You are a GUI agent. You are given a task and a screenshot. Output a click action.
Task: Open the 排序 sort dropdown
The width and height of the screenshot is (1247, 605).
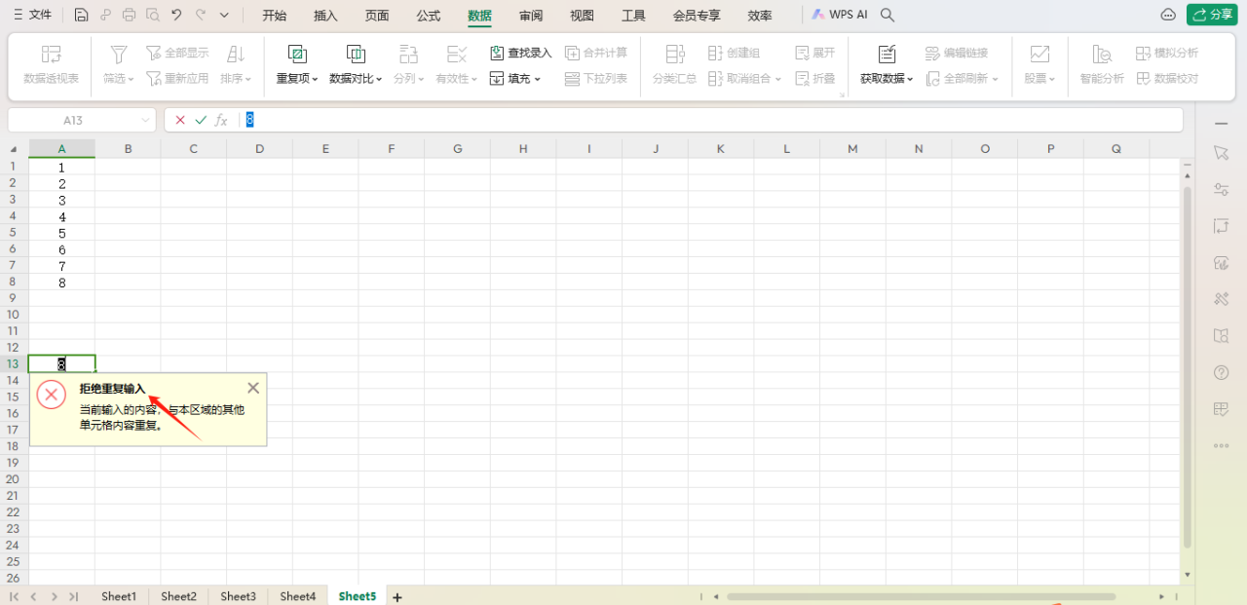point(236,64)
